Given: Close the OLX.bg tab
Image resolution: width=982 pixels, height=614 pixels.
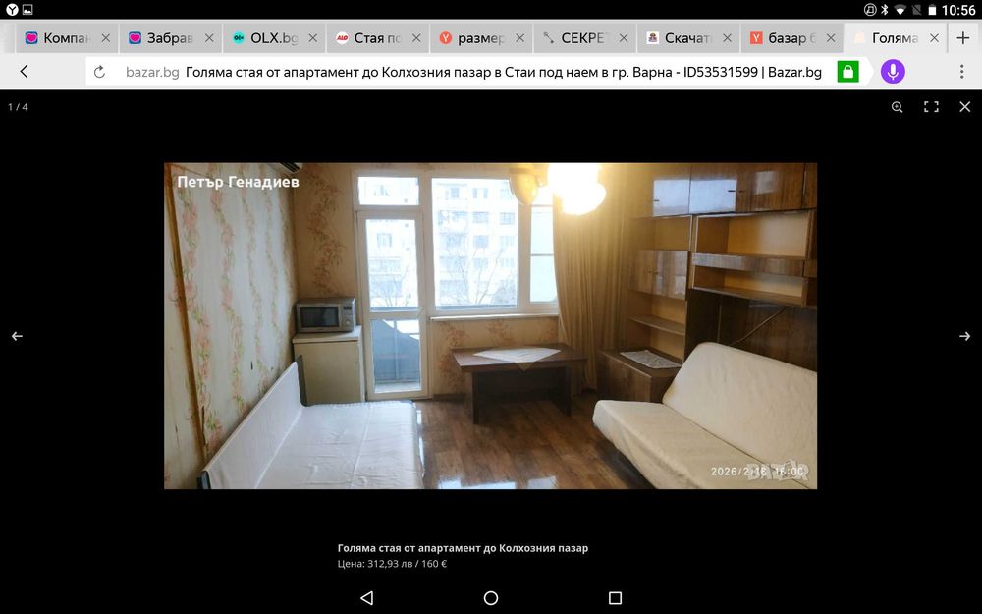Looking at the screenshot, I should coord(312,38).
